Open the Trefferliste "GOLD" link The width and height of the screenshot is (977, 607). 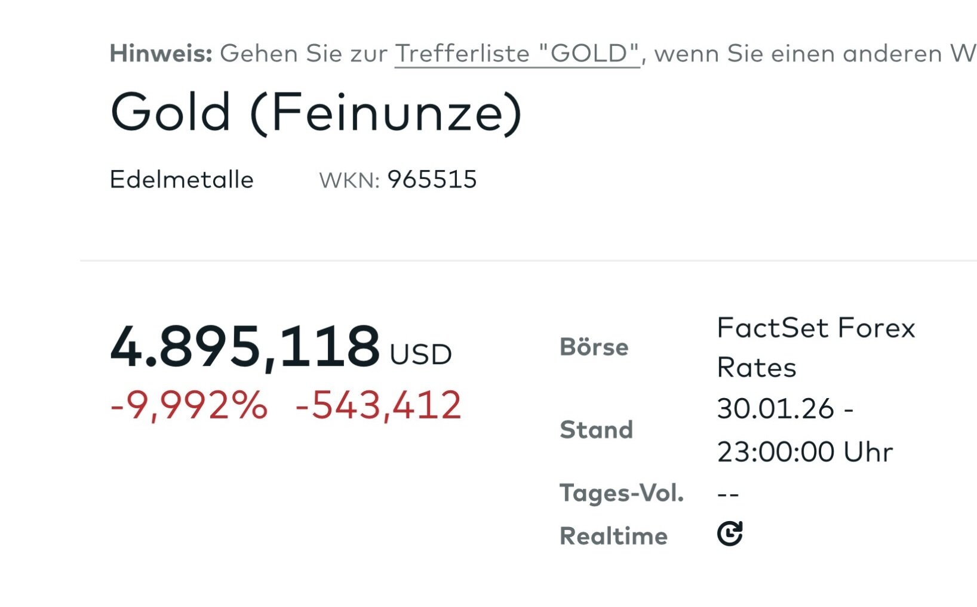517,54
